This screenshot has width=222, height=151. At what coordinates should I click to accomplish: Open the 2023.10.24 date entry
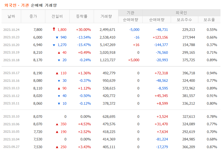coord(11,30)
